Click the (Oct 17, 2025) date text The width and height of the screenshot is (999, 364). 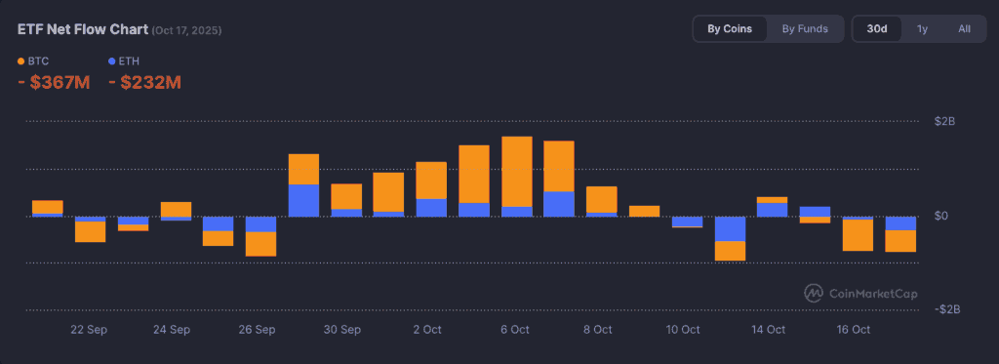click(x=186, y=30)
